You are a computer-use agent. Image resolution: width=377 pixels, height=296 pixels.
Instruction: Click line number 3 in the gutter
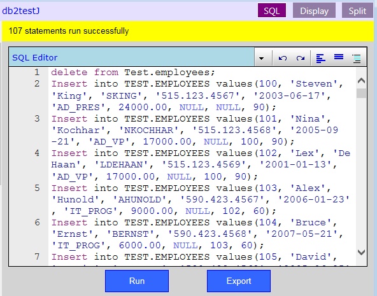pos(37,118)
